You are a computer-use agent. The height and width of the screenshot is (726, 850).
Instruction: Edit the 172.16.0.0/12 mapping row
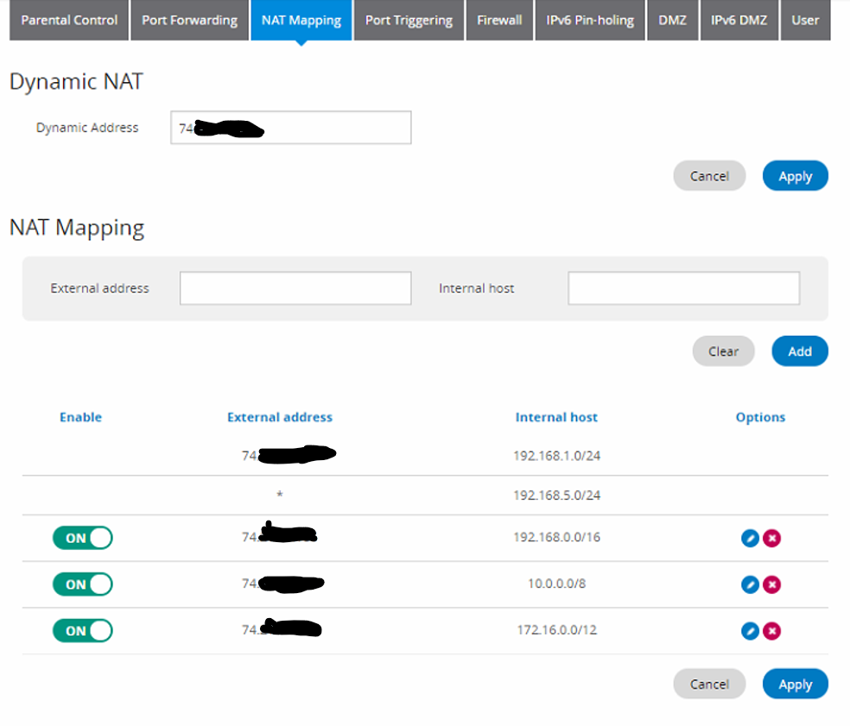(750, 631)
